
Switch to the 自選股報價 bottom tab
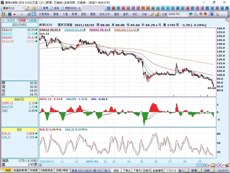click(x=20, y=171)
